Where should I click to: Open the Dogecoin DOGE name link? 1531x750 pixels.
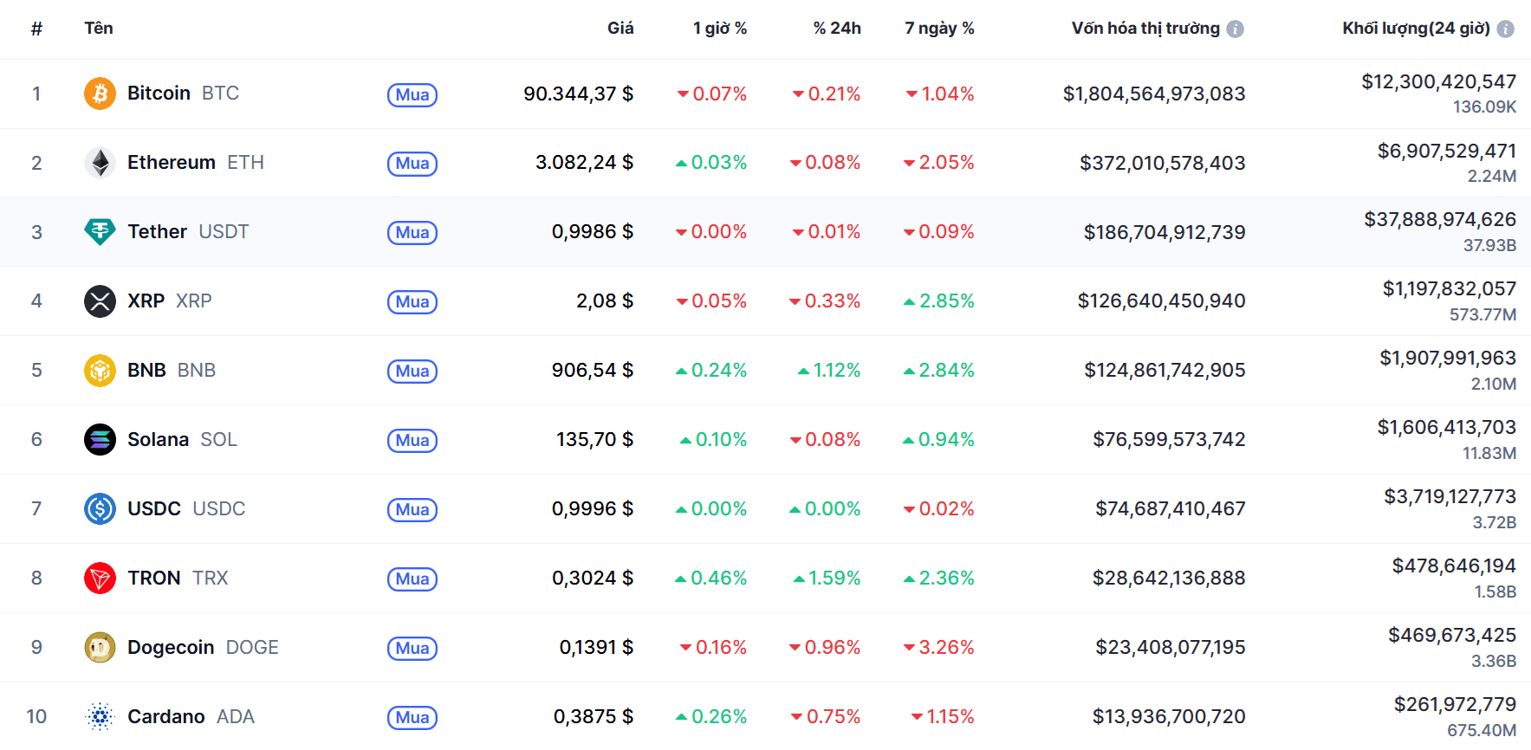click(x=203, y=647)
